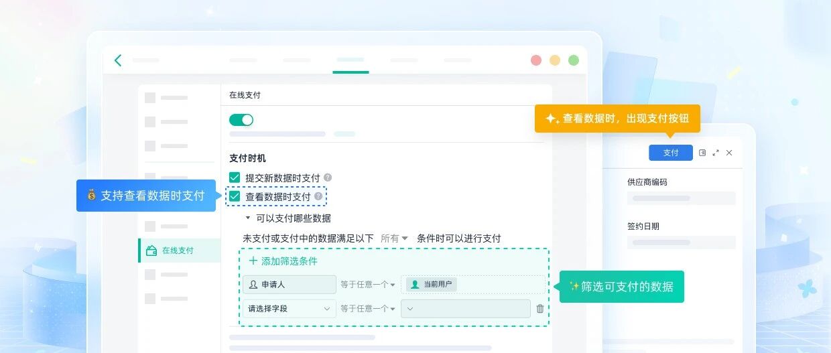Expand the data detail panel fullscreen
831x353 pixels.
(716, 153)
